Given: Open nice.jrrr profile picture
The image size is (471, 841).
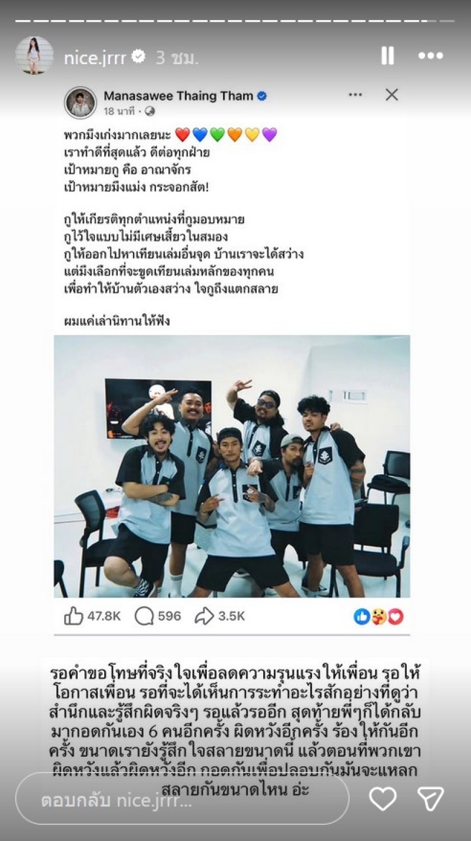Looking at the screenshot, I should point(35,55).
